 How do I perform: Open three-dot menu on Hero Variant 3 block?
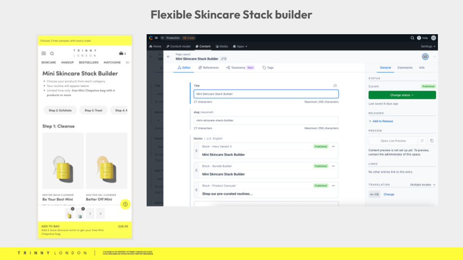(x=333, y=146)
